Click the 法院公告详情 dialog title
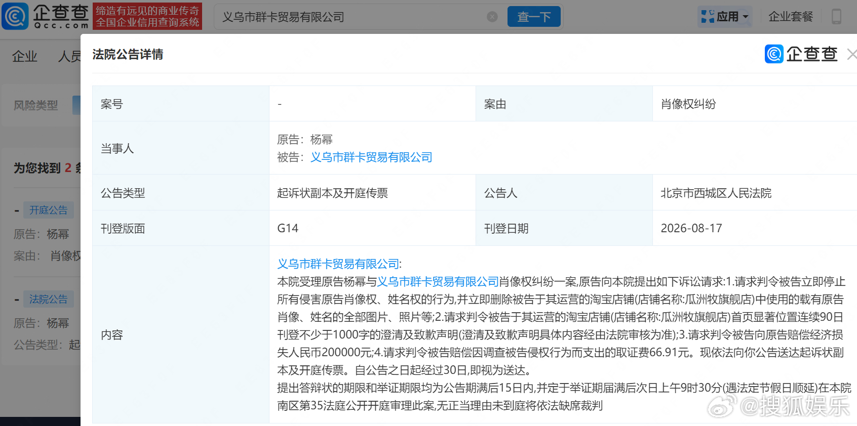 128,54
